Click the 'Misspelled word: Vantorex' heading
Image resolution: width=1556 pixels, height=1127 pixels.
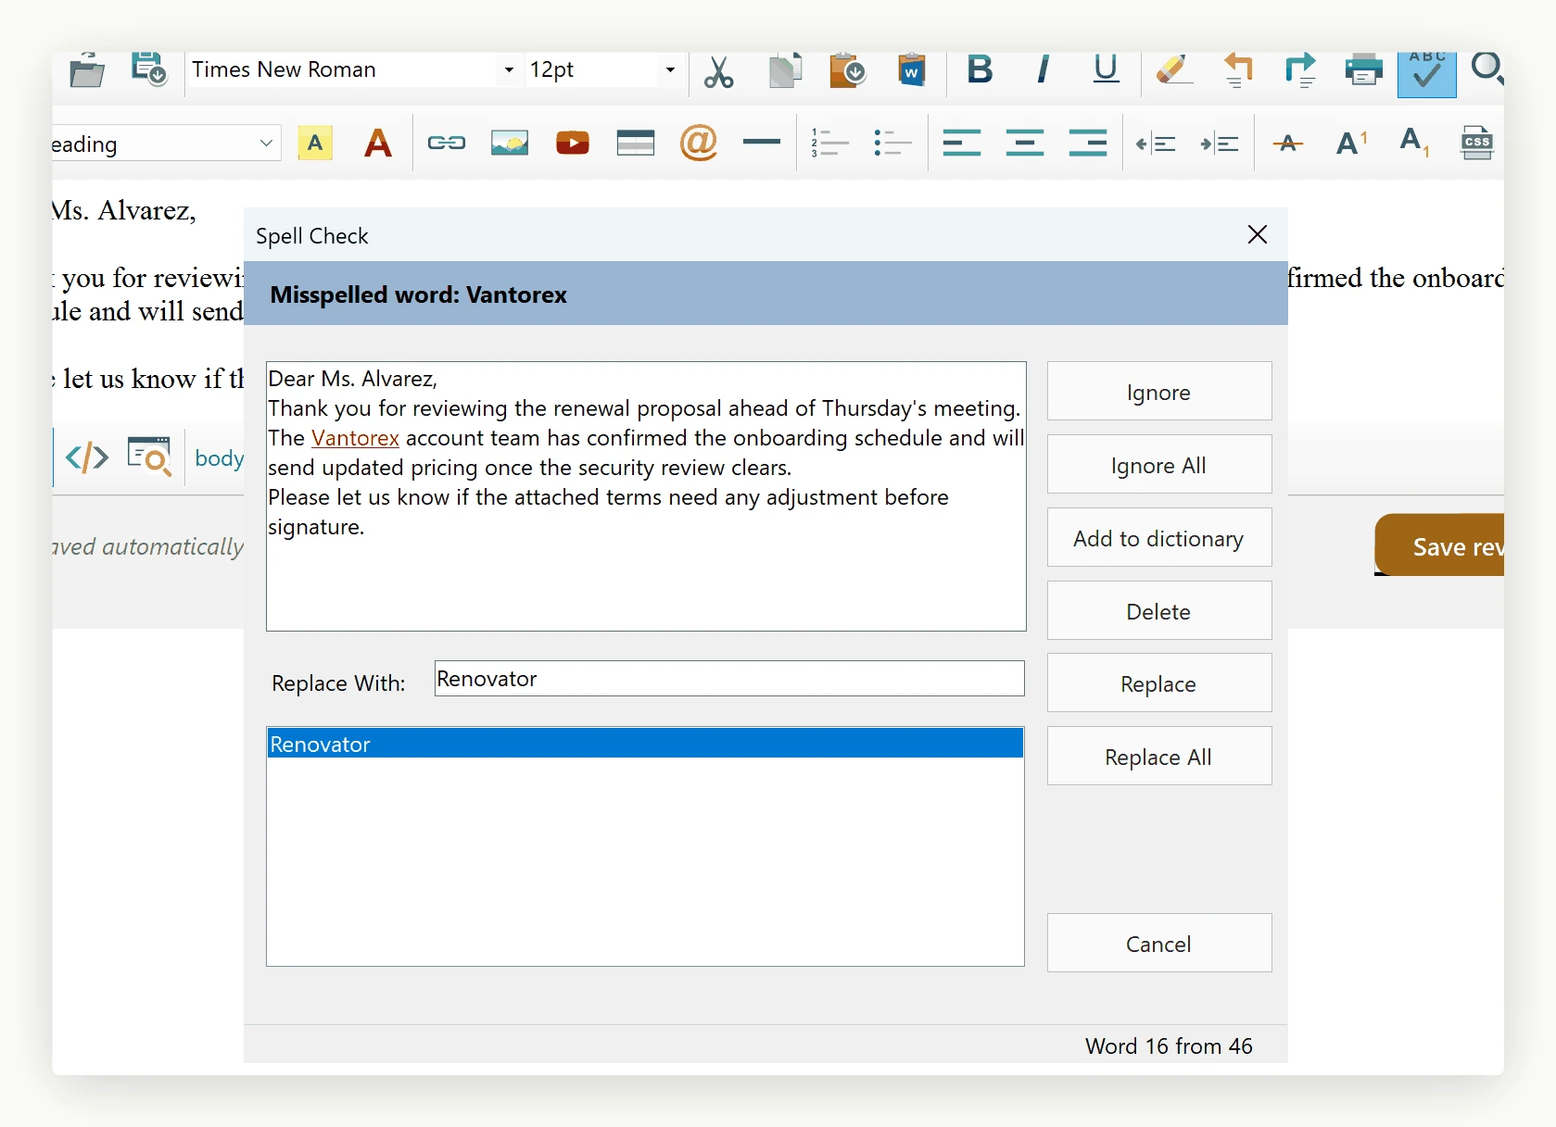[418, 294]
